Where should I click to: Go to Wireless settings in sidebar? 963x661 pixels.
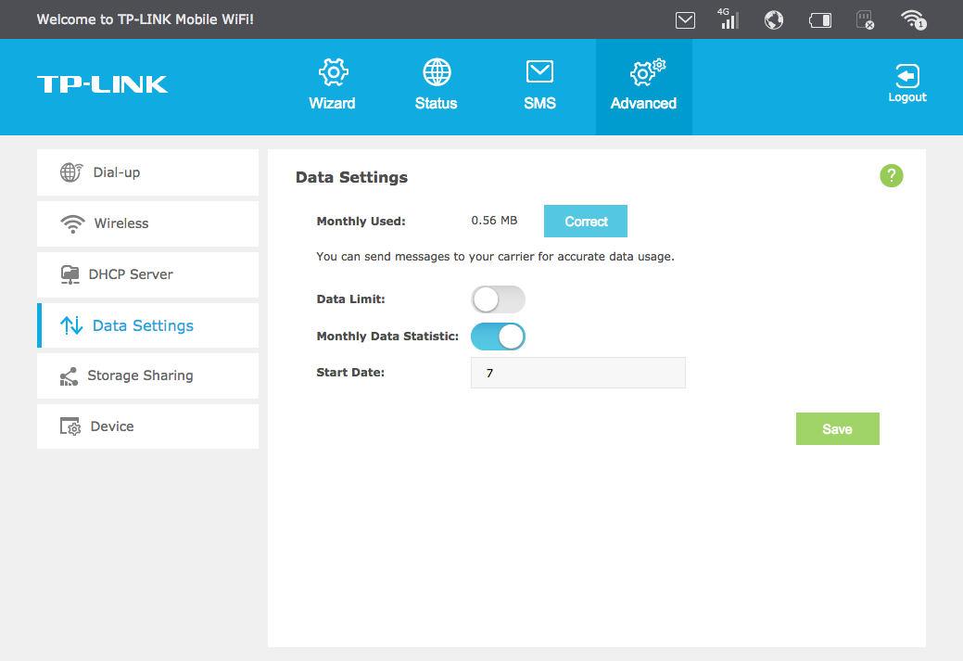click(x=147, y=223)
